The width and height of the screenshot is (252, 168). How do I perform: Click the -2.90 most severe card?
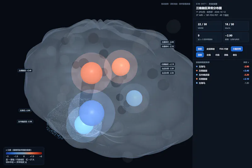(236, 37)
